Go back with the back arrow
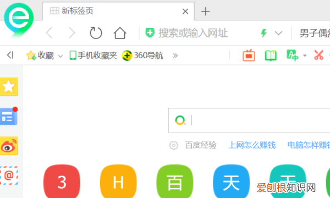The image size is (330, 198). pyautogui.click(x=50, y=33)
